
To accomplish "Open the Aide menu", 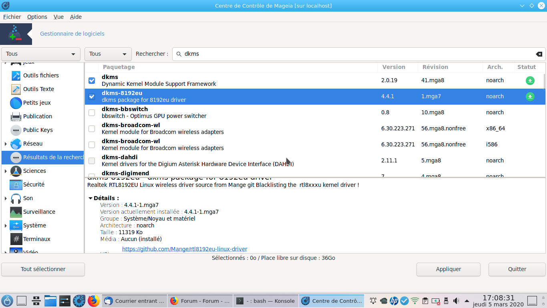I will click(76, 17).
